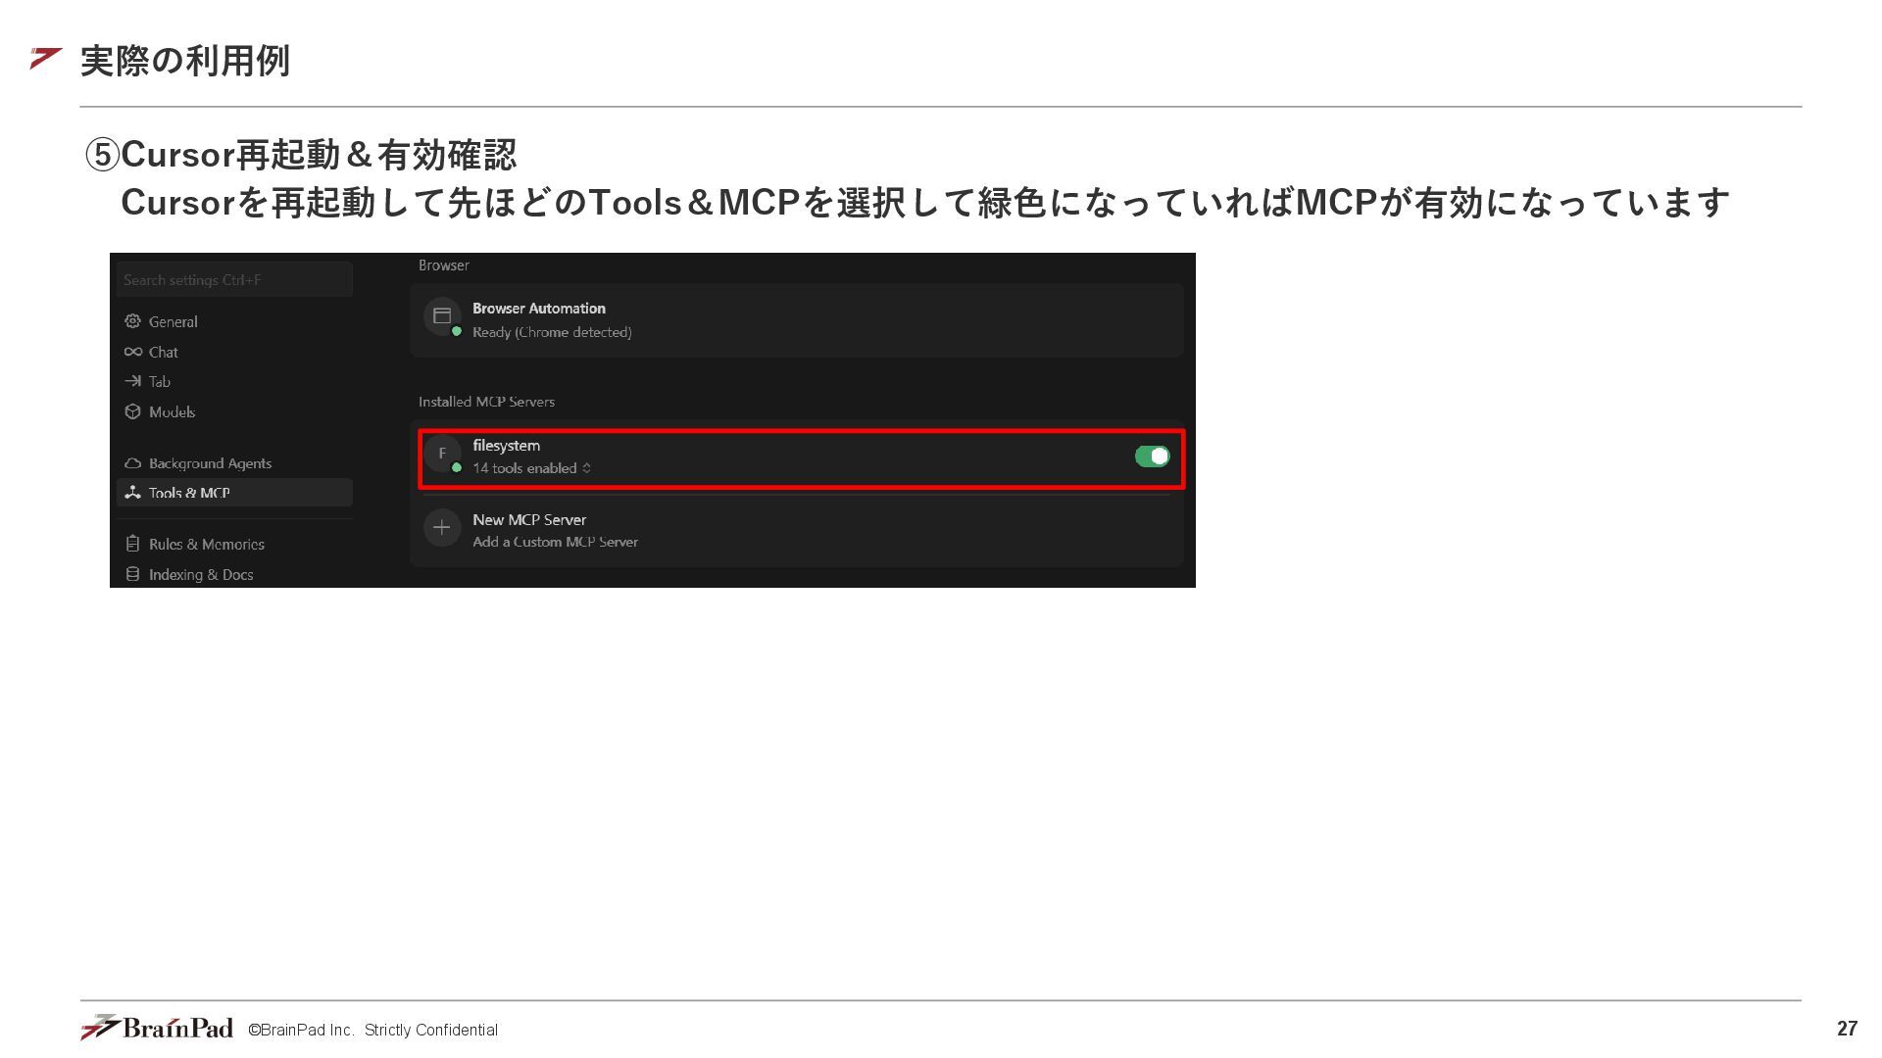Screen dimensions: 1882x1058
Task: Open the Chat settings section
Action: point(163,352)
